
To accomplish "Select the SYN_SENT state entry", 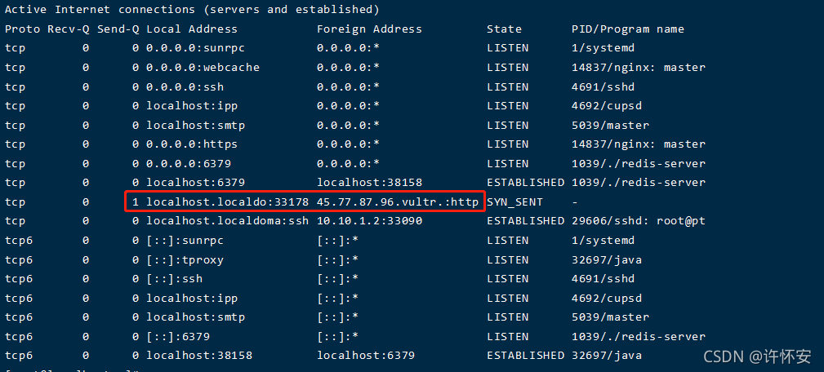I will pyautogui.click(x=514, y=201).
